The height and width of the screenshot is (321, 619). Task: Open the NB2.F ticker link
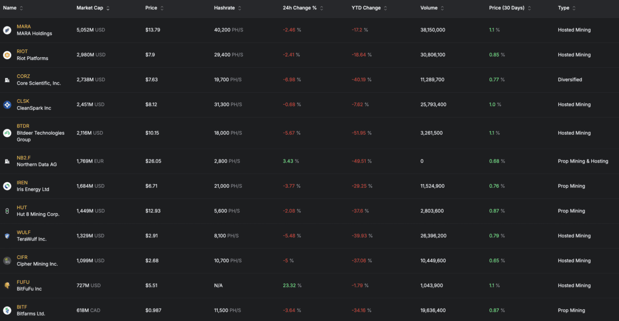point(24,157)
